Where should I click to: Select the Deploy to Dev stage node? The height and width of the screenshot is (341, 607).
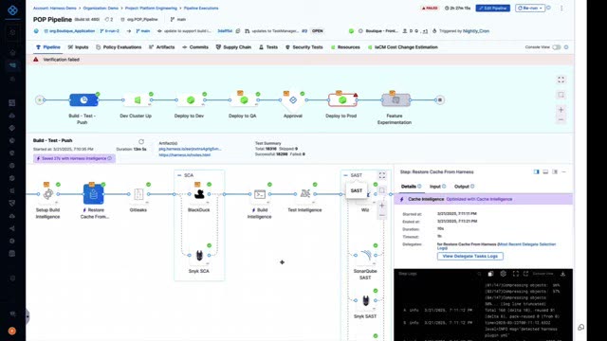click(x=190, y=100)
